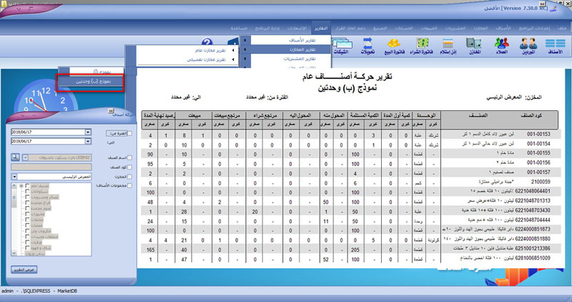Click the grey item code input field
Viewport: 572px width, 302px height.
pyautogui.click(x=51, y=167)
